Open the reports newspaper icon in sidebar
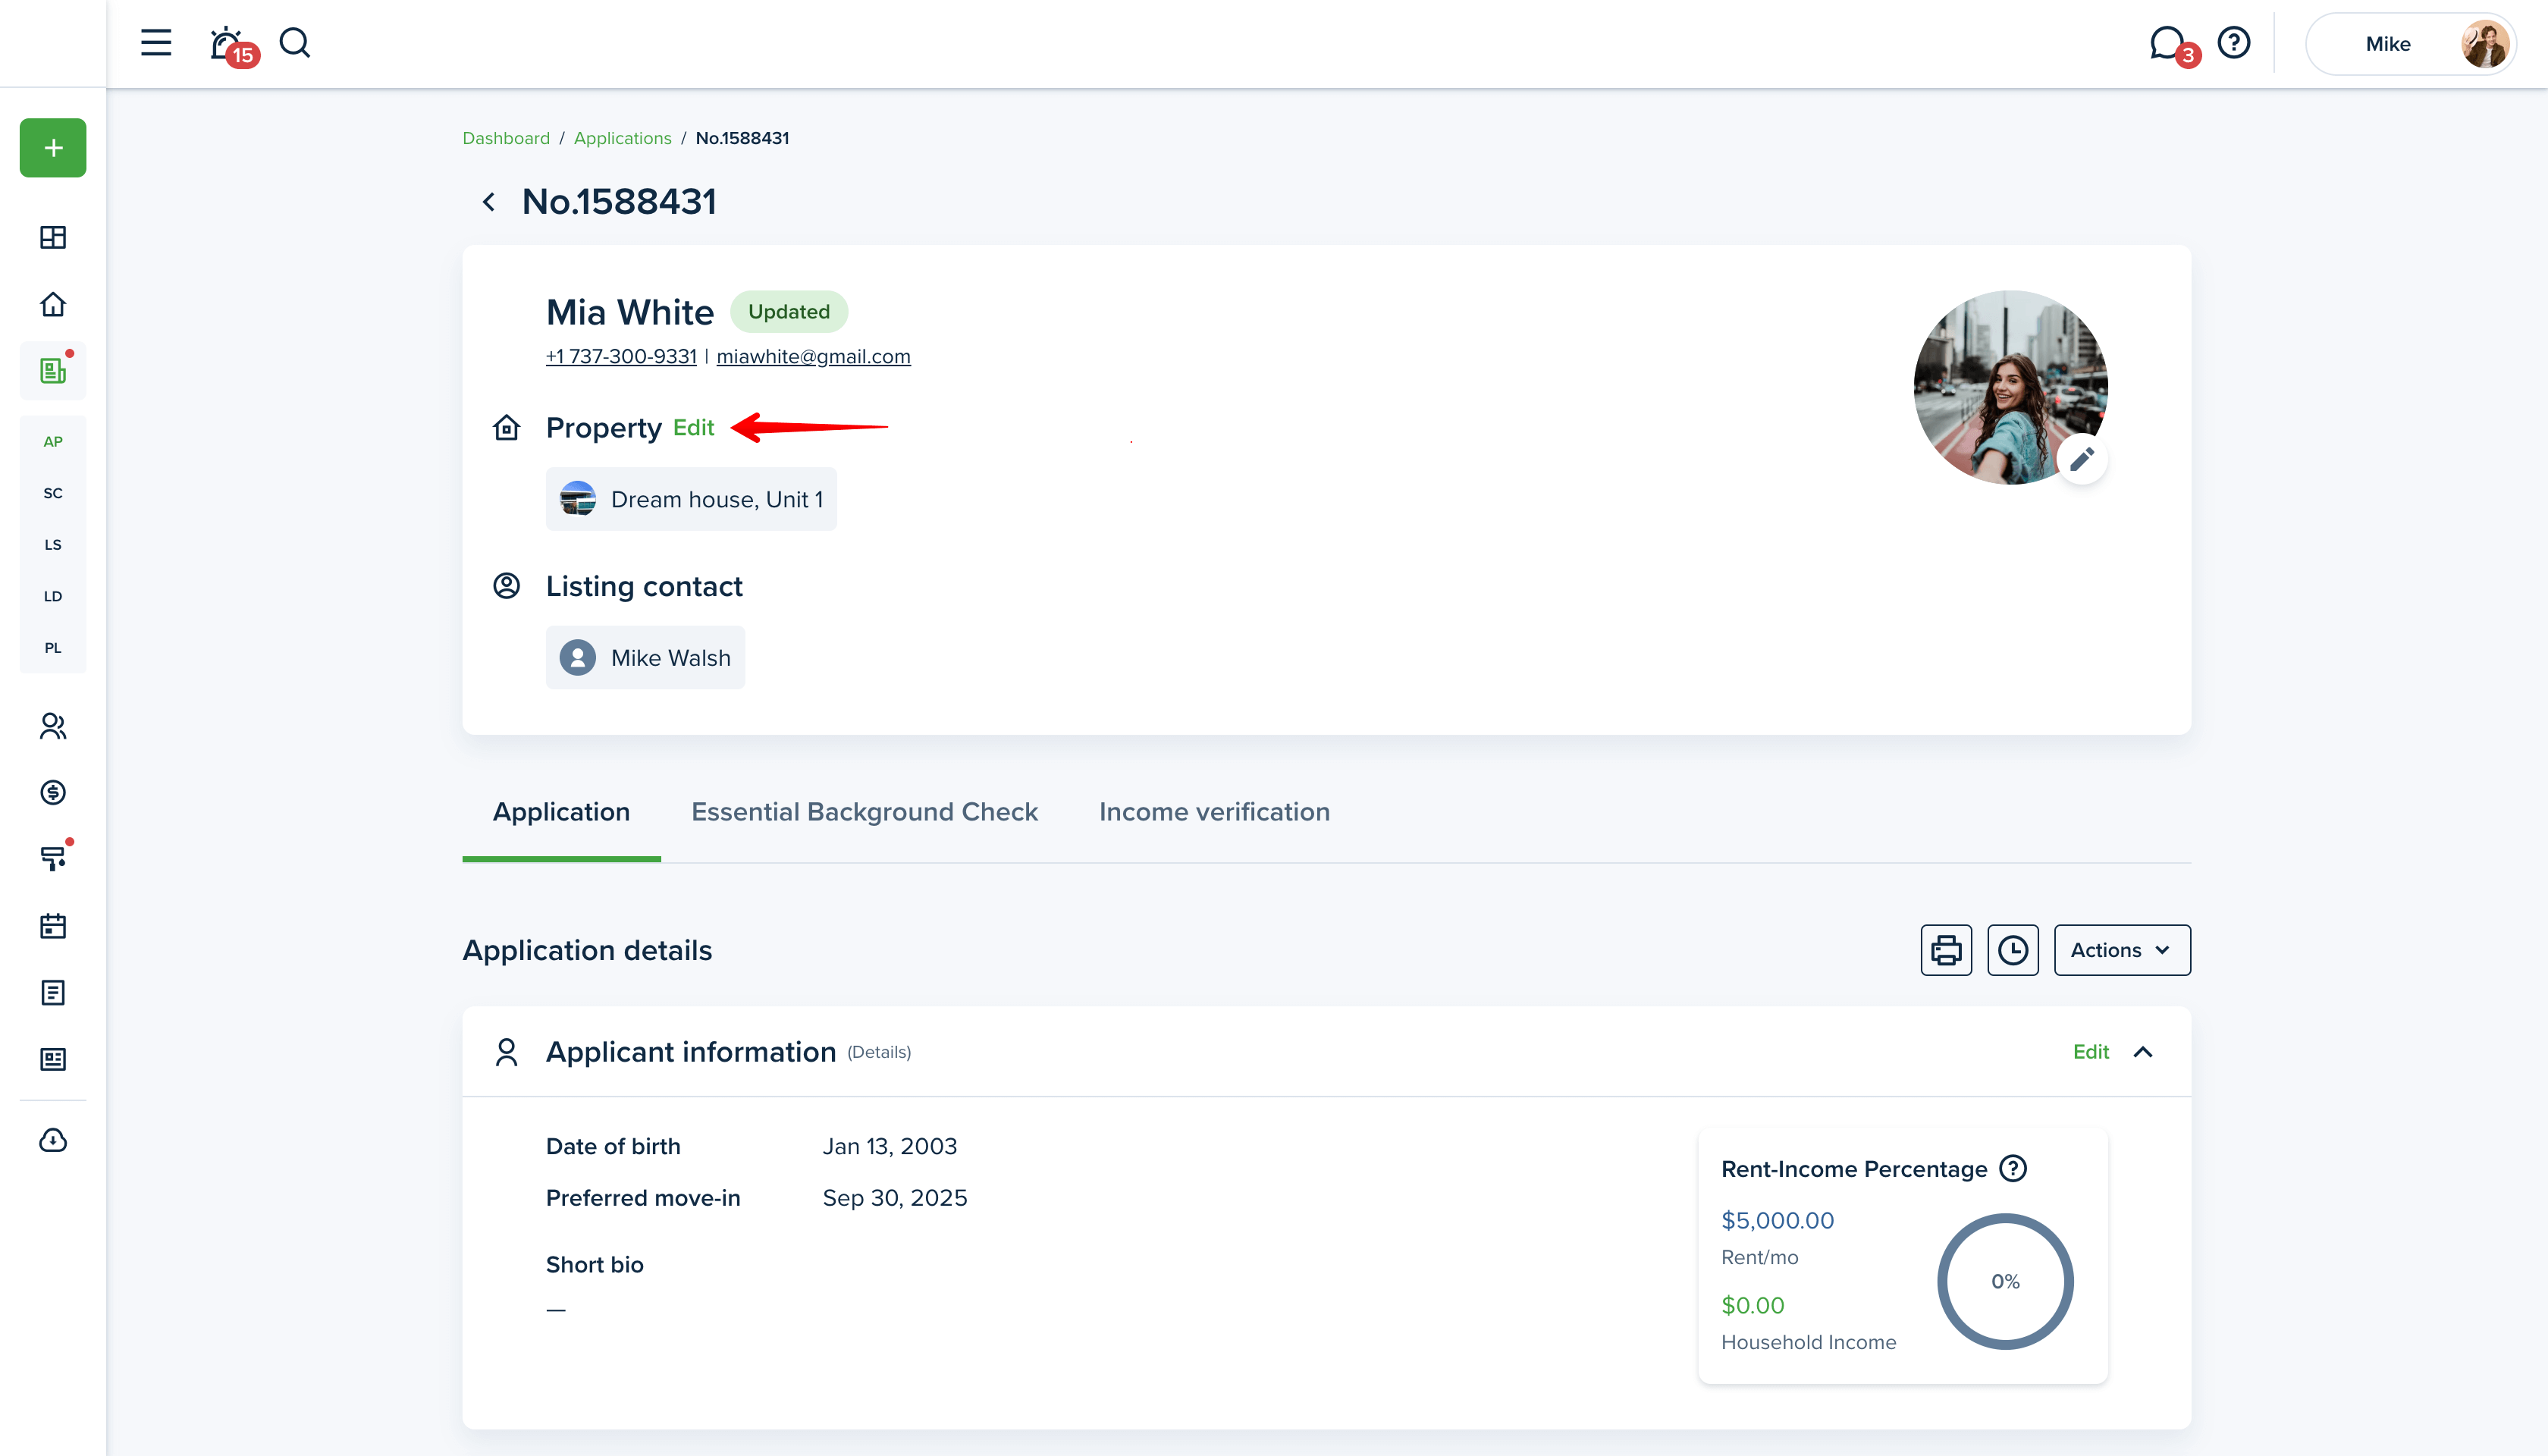The width and height of the screenshot is (2548, 1456). click(53, 1059)
